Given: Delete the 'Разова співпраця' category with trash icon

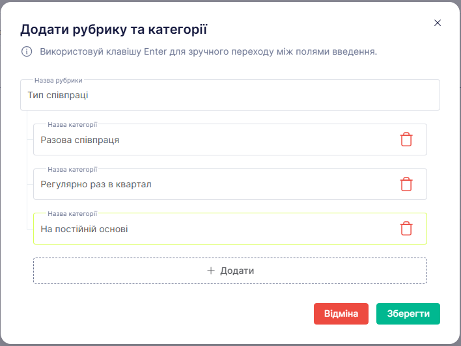Looking at the screenshot, I should click(x=406, y=140).
